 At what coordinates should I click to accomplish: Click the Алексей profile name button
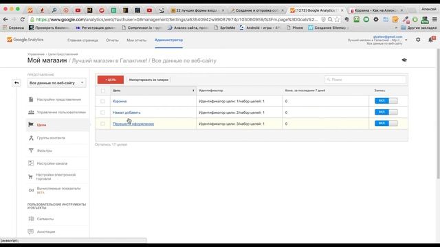click(x=428, y=9)
